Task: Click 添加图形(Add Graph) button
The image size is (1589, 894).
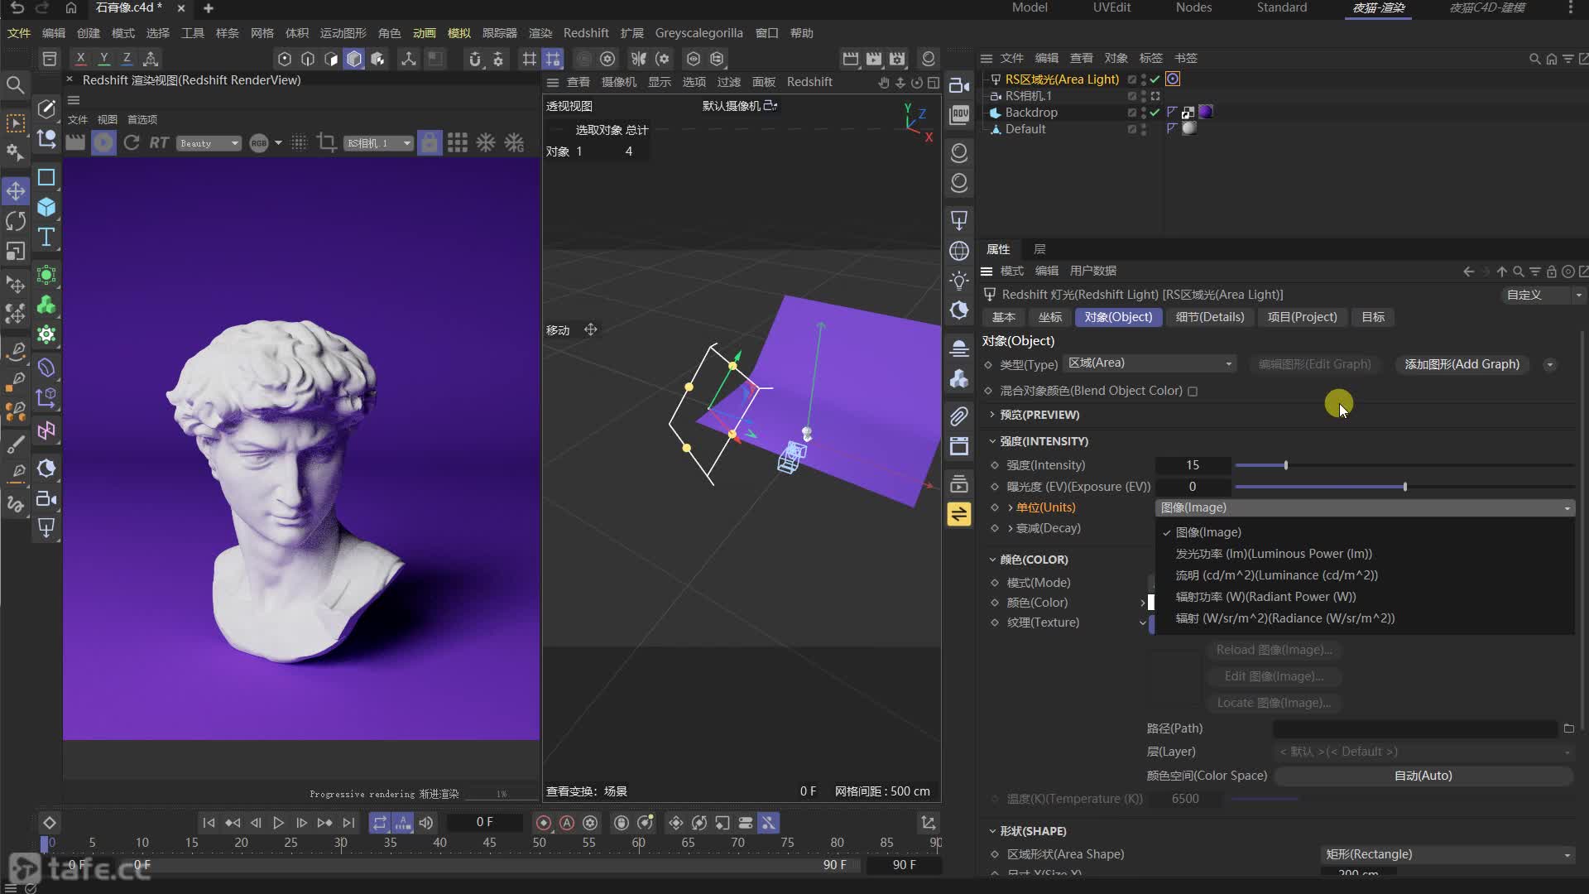Action: pos(1462,364)
